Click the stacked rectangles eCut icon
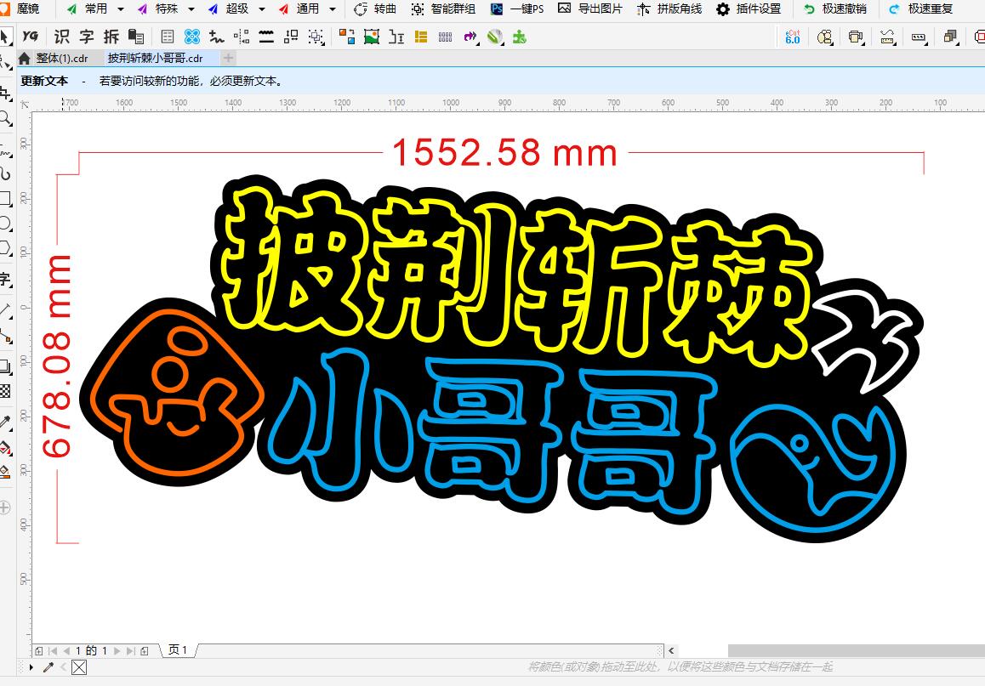 856,37
